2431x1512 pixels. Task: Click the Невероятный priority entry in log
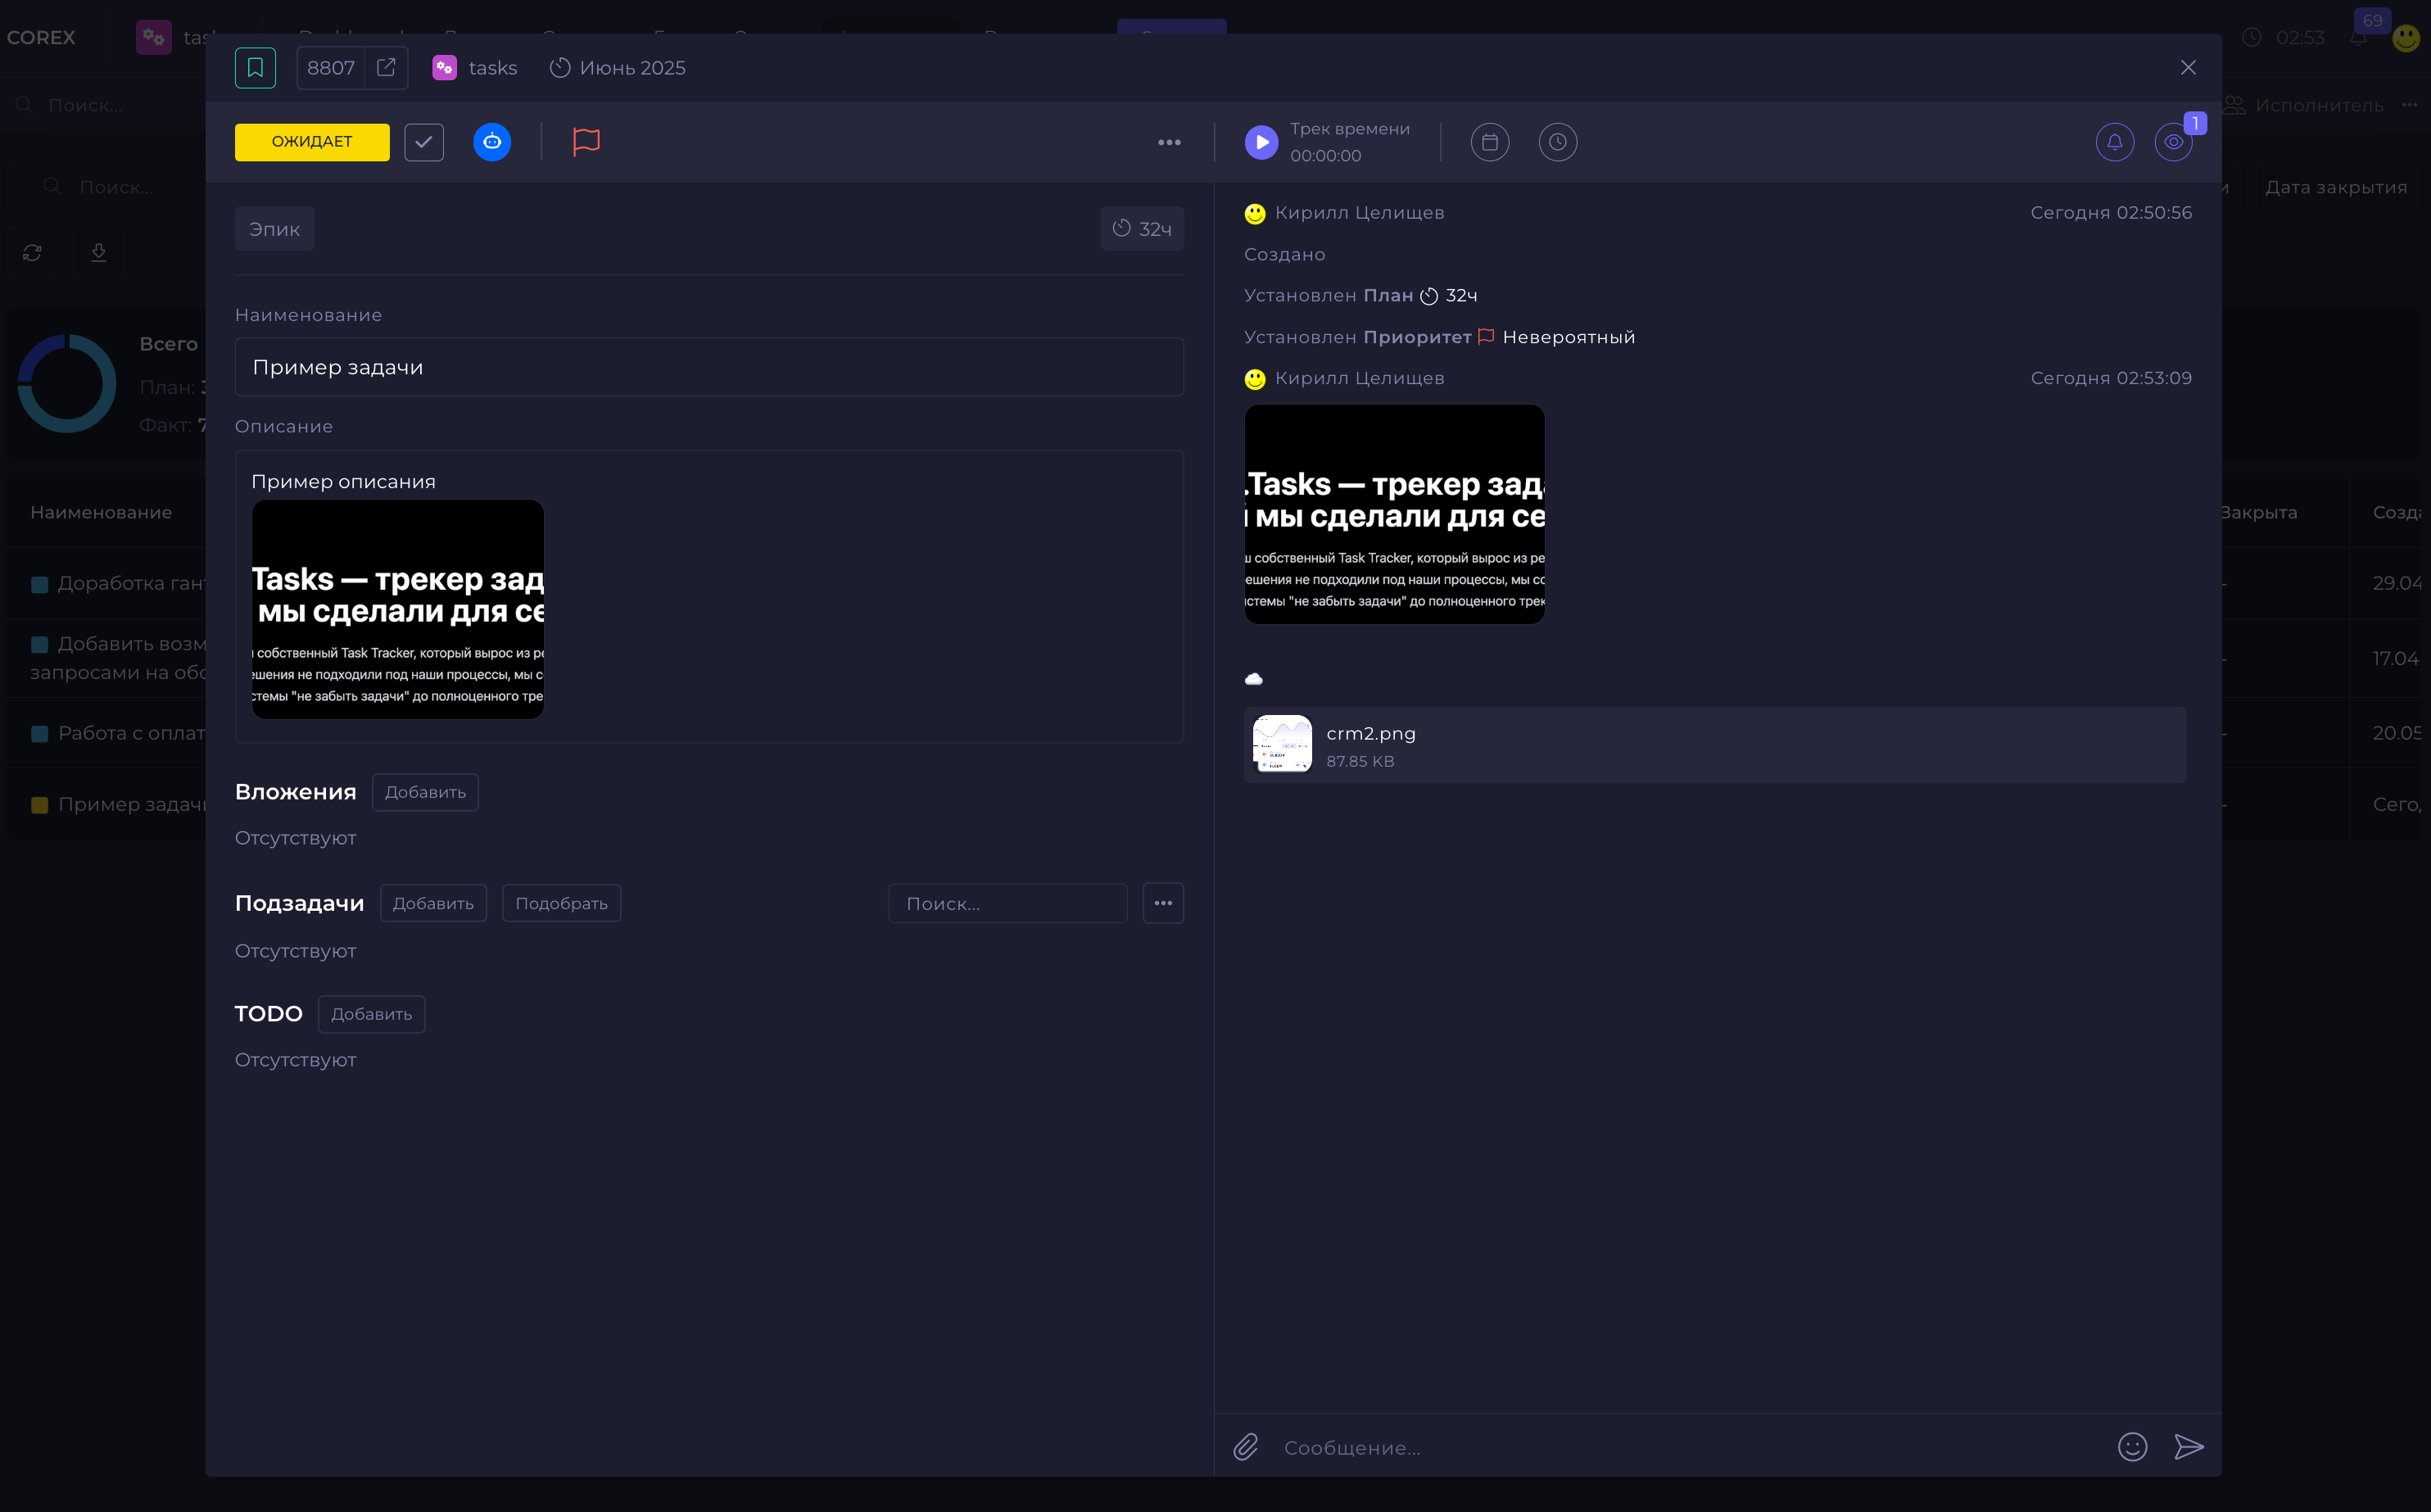click(x=1568, y=337)
